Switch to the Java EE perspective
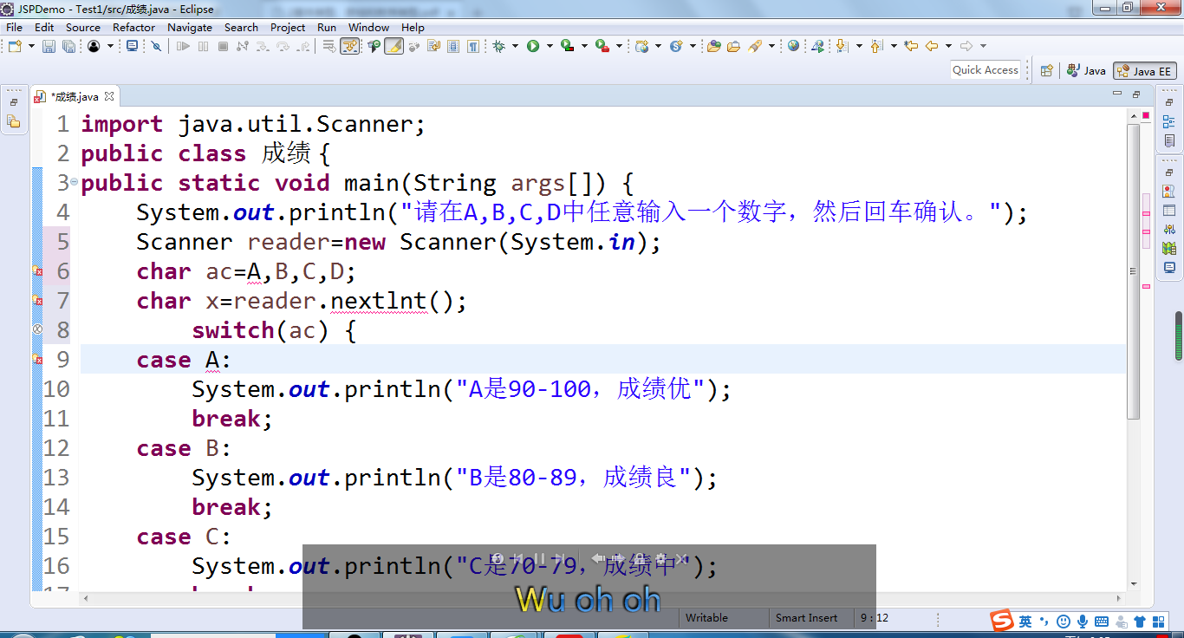 [x=1145, y=71]
